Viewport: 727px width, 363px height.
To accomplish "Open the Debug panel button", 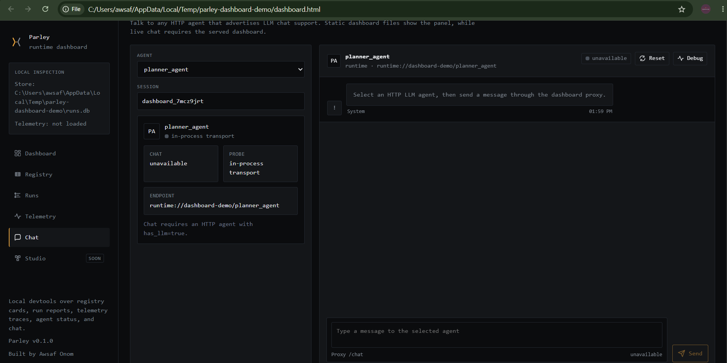I will (x=690, y=58).
